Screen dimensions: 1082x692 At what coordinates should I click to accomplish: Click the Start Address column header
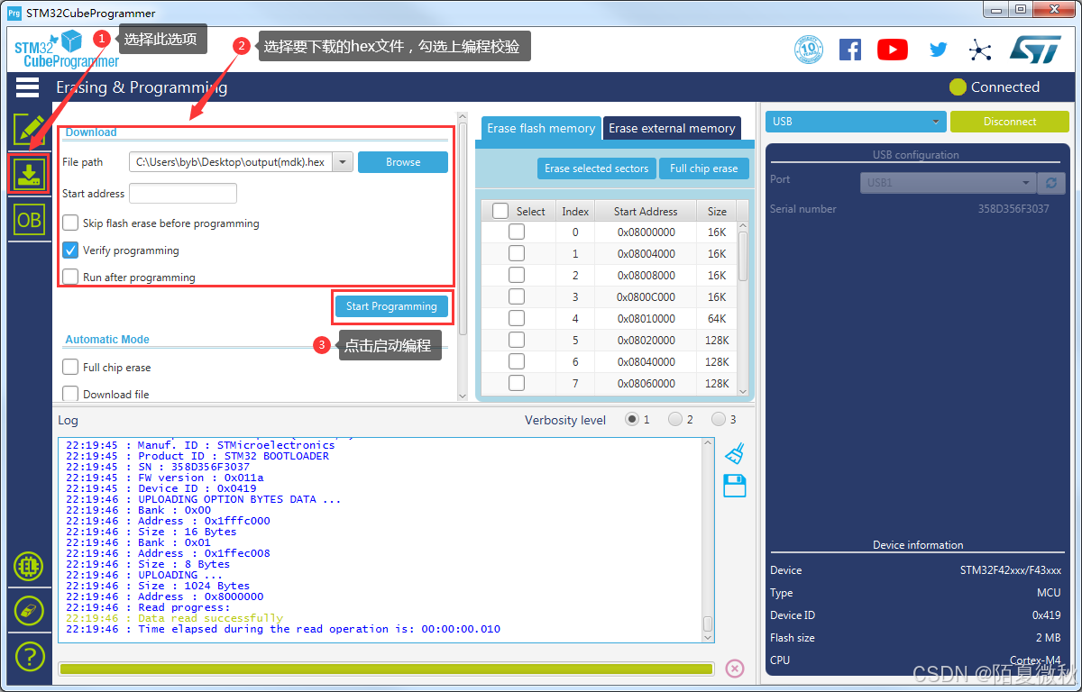646,211
